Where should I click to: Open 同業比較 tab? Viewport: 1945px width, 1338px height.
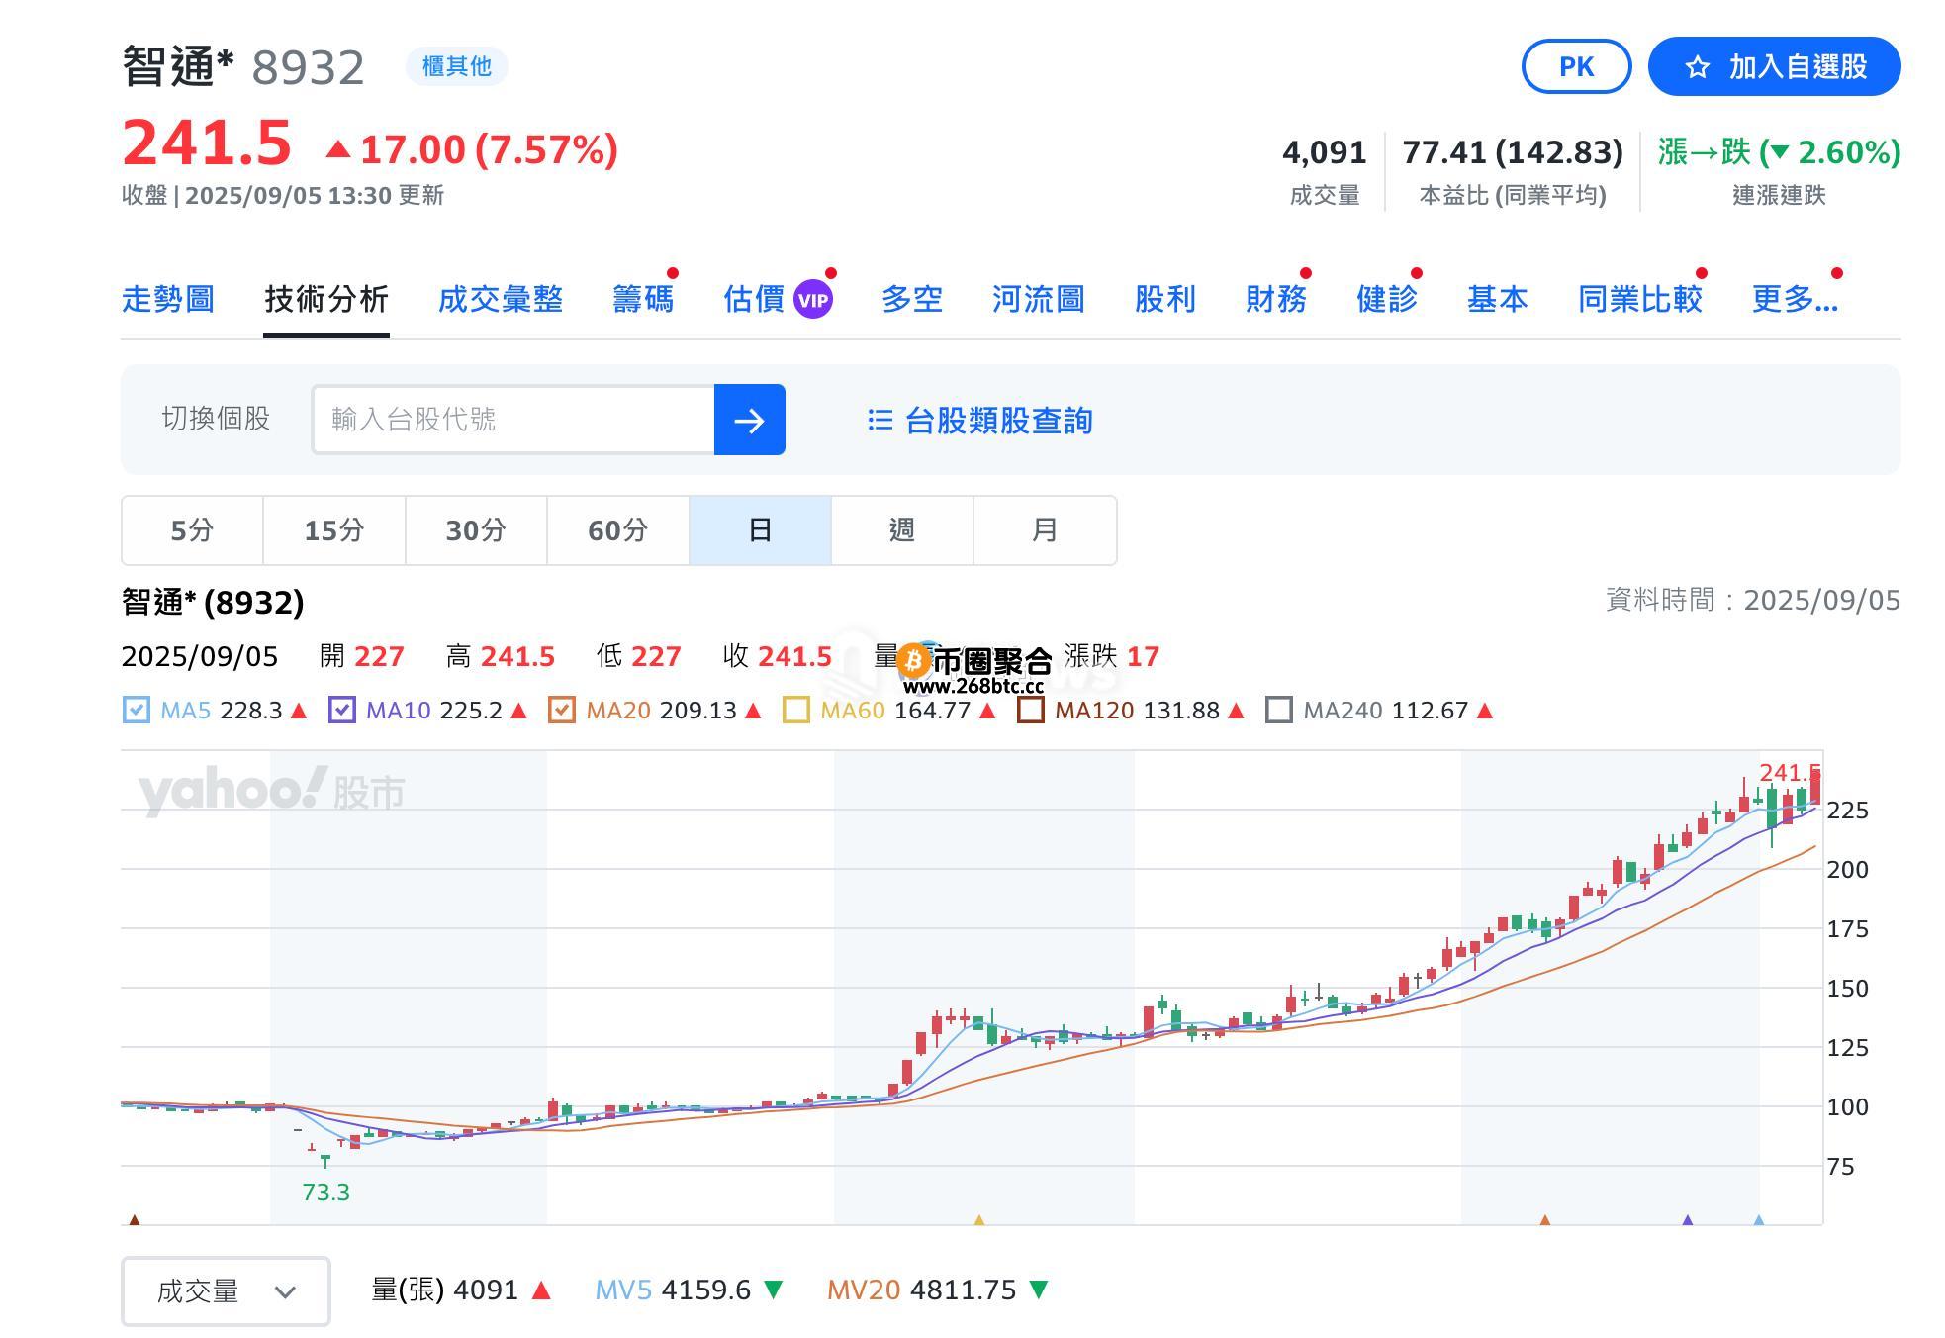pyautogui.click(x=1640, y=298)
